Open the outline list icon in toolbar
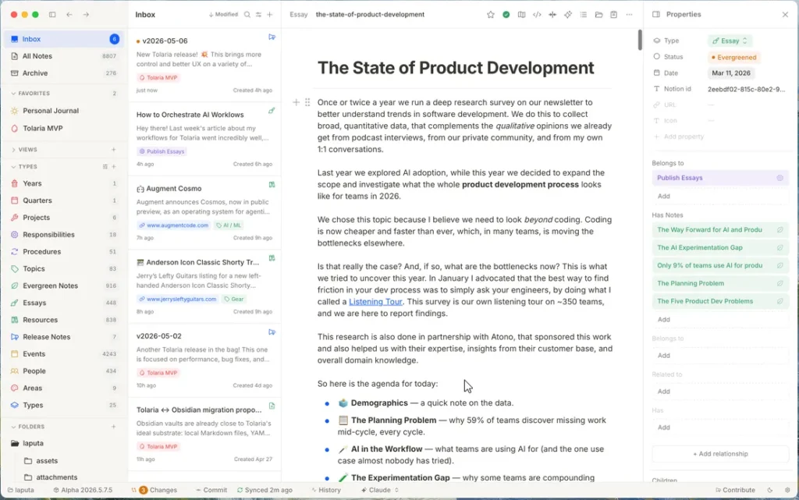 tap(584, 15)
